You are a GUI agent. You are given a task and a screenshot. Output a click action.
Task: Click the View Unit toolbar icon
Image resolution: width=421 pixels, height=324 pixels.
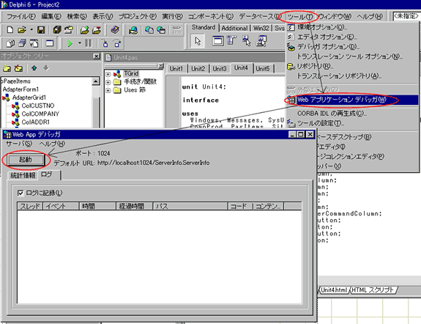10,43
